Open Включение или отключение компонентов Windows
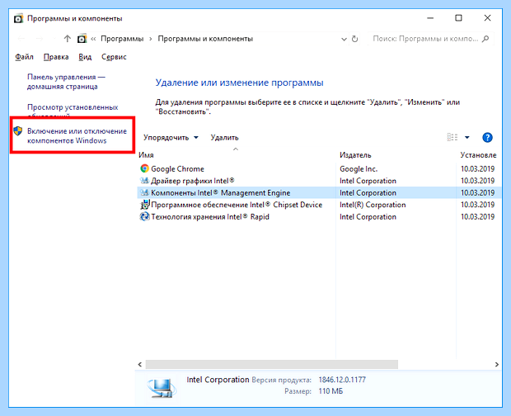 [77, 135]
